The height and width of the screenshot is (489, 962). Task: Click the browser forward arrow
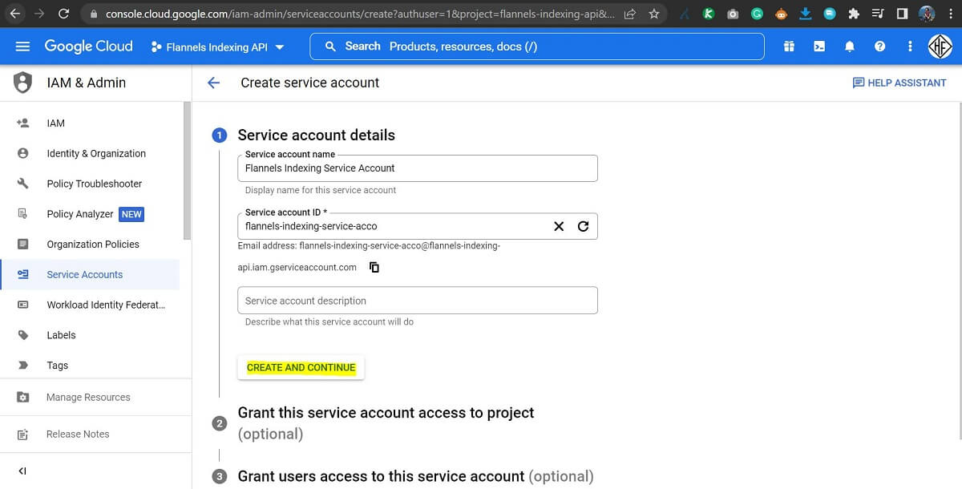39,14
